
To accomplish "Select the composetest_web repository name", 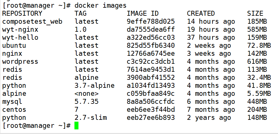I will (x=32, y=22).
